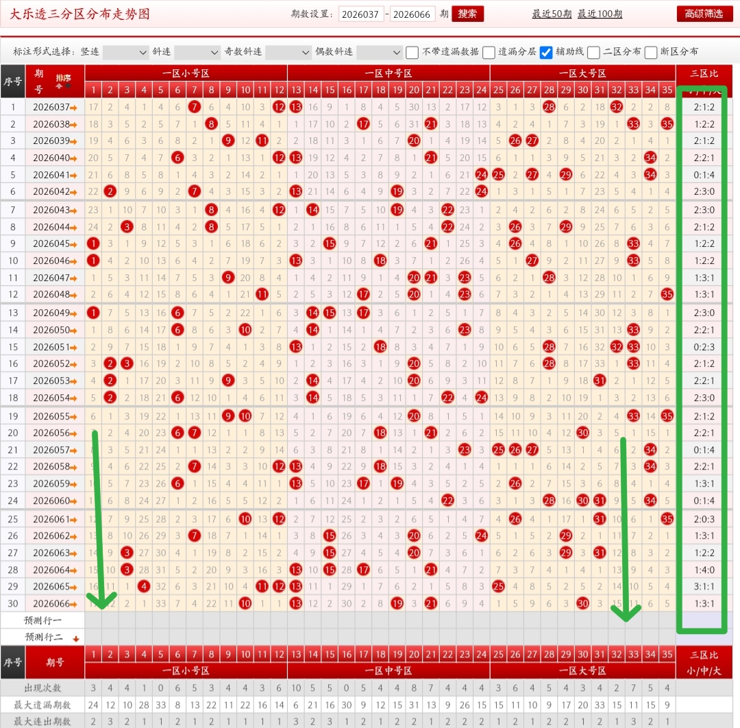Select red ball 18 in row 2026046

380,260
